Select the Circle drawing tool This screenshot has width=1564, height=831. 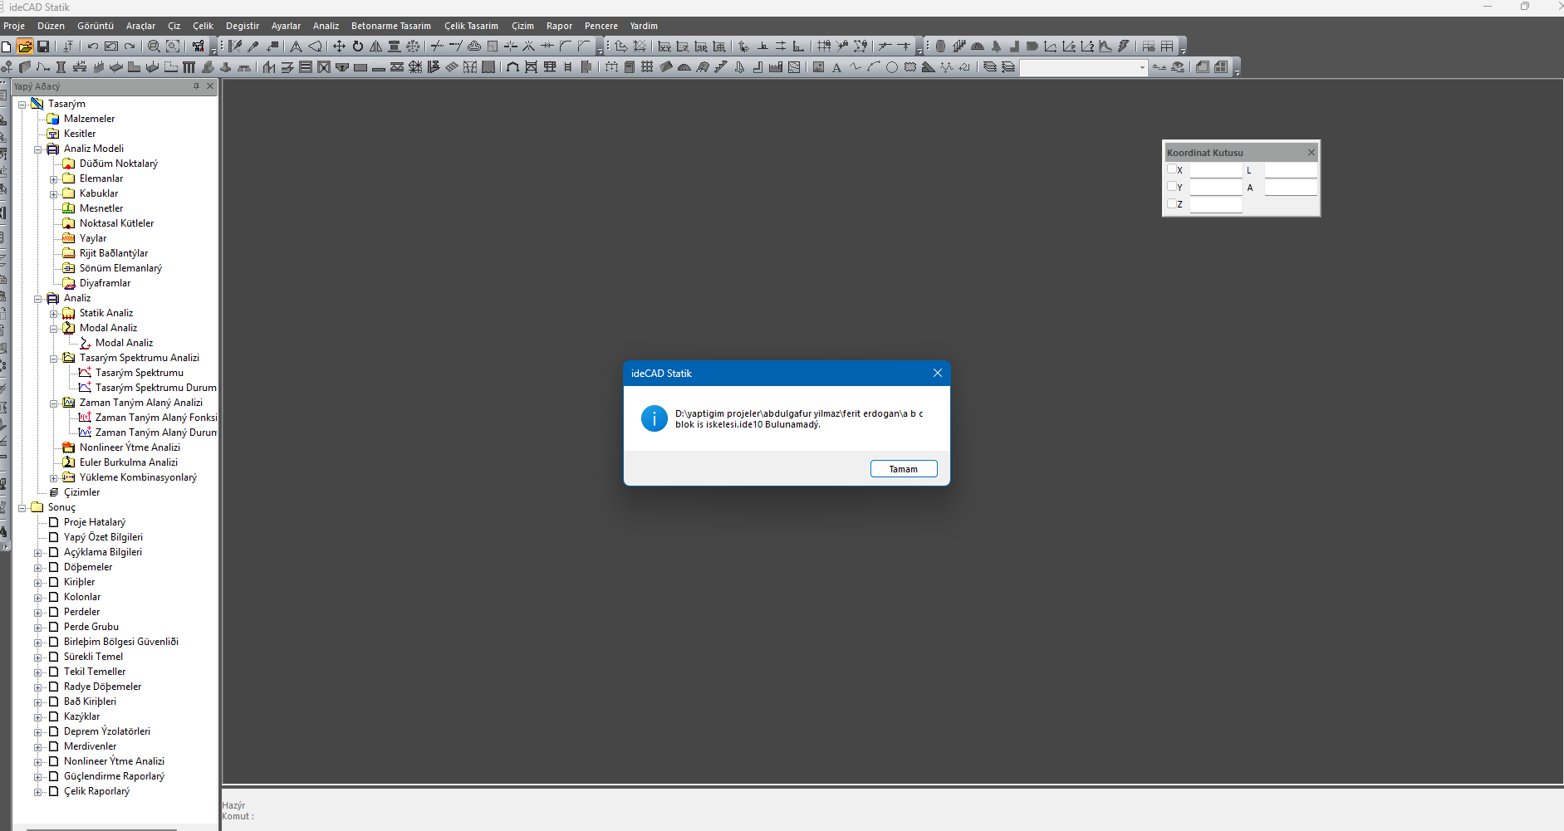click(x=891, y=67)
